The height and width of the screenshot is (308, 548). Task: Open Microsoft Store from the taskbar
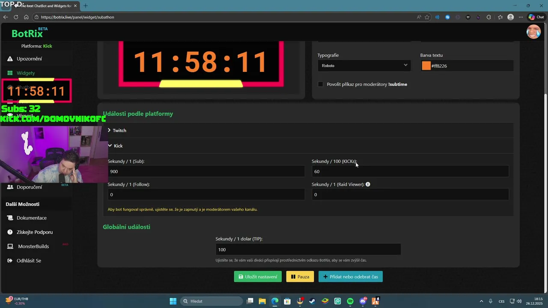point(287,301)
